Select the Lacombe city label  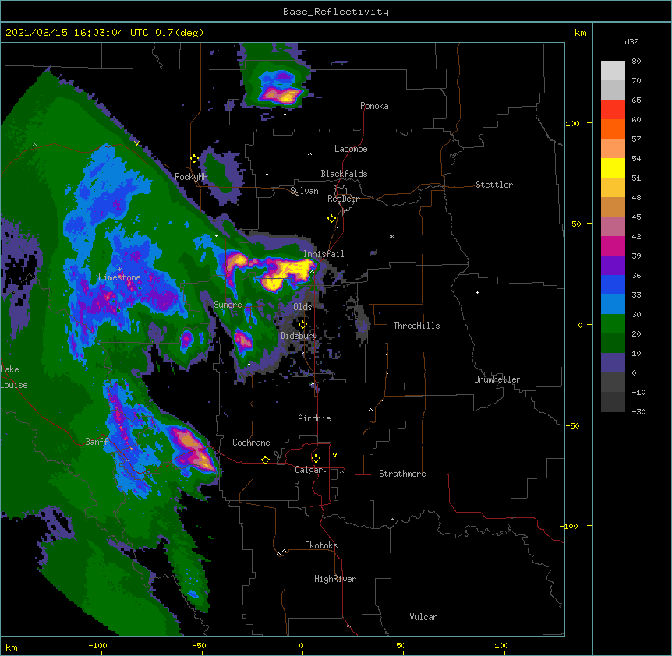(x=351, y=149)
